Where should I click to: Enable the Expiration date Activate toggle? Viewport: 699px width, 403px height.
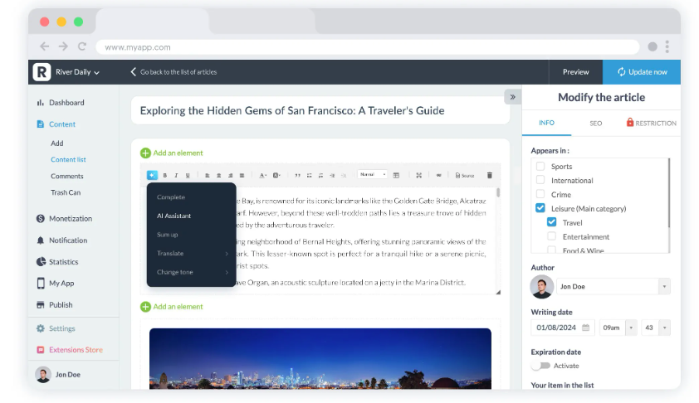pos(541,366)
